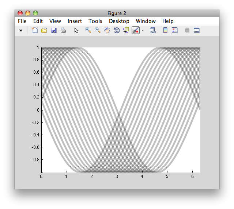
Task: Toggle the Edit Plot arrow pointer
Action: point(76,30)
